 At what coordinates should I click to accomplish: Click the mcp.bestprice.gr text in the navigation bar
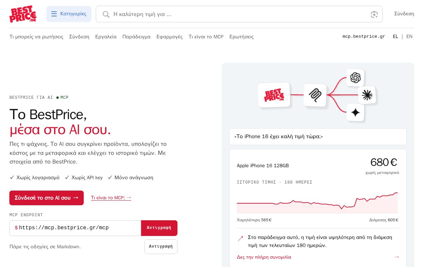pyautogui.click(x=364, y=37)
